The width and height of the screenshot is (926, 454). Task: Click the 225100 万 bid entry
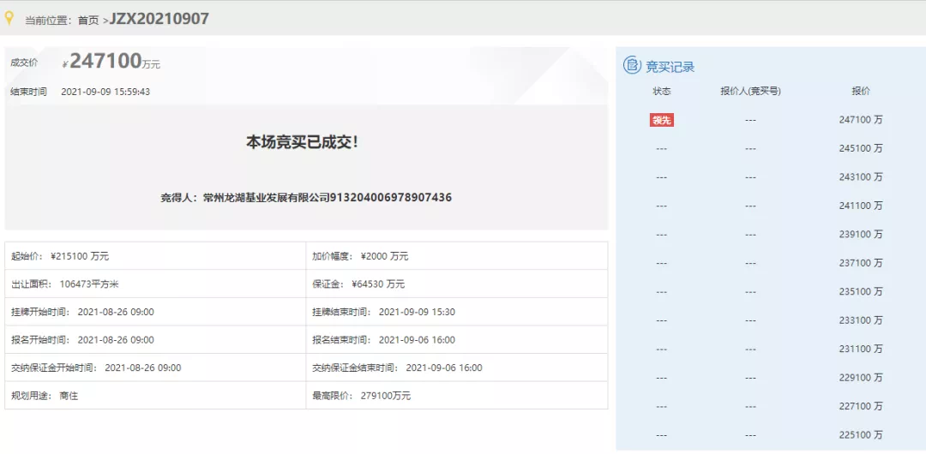click(x=861, y=434)
